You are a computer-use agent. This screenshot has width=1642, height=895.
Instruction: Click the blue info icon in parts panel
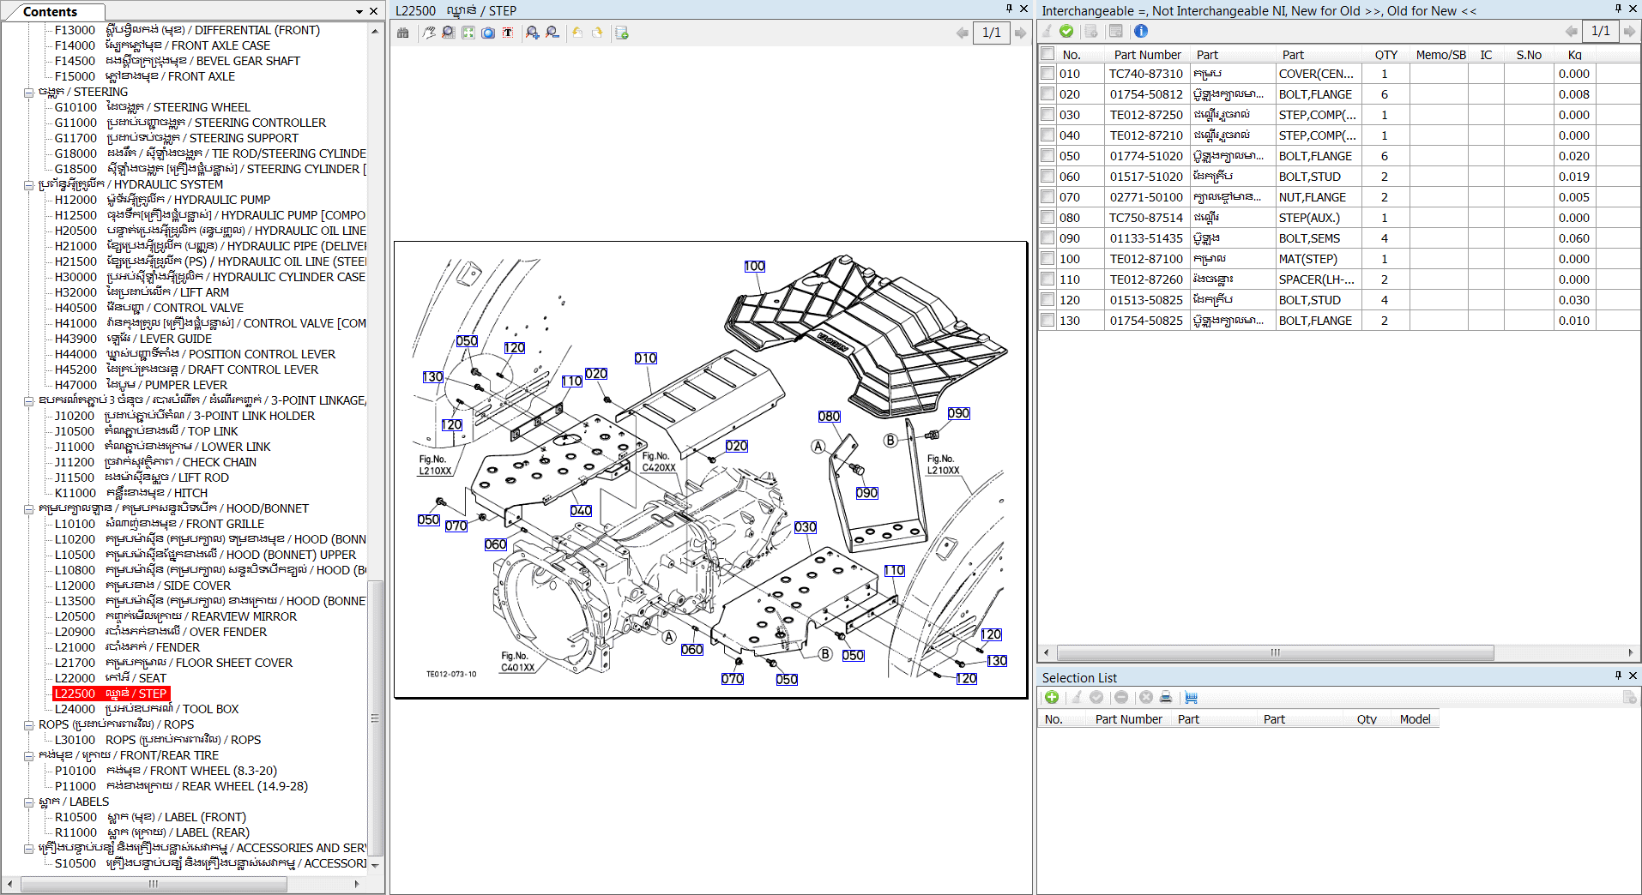click(1142, 31)
